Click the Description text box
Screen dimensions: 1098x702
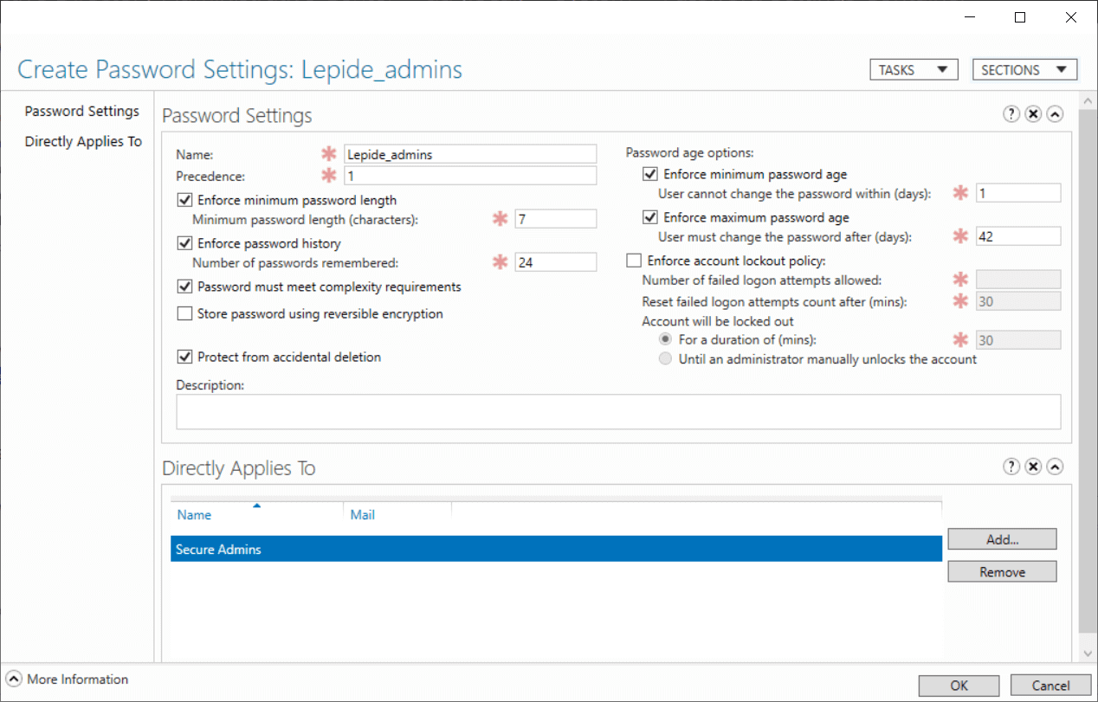(x=618, y=412)
